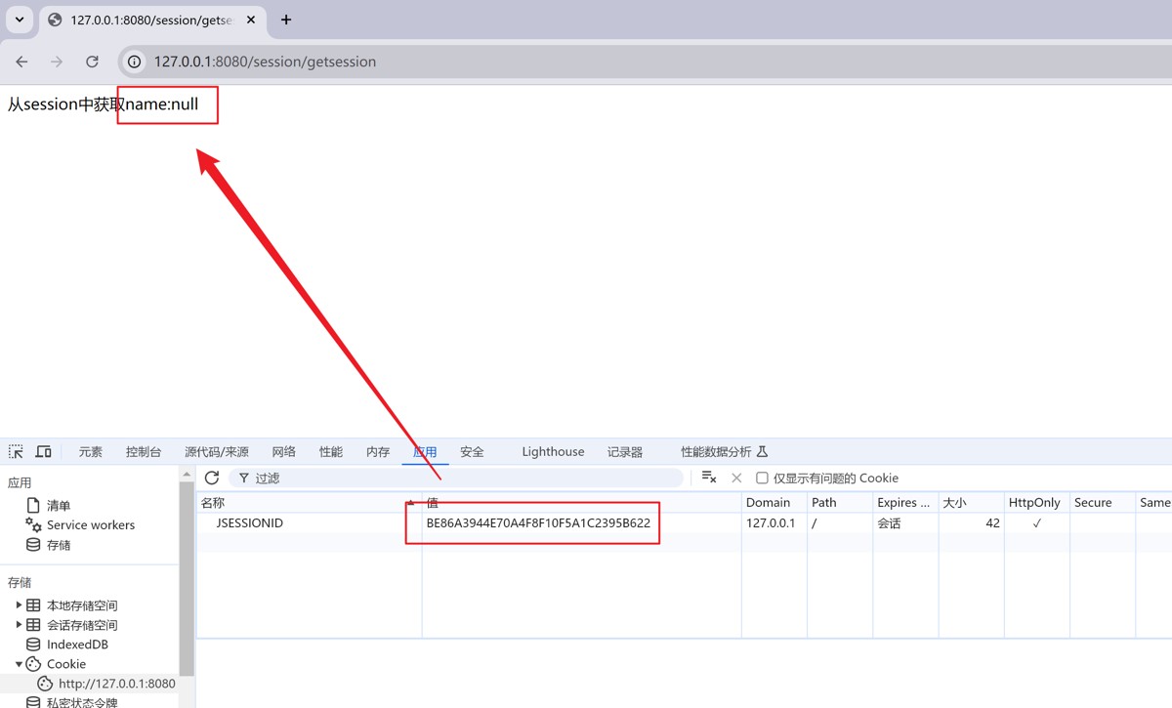The width and height of the screenshot is (1172, 708).
Task: Activate the inspect element picker icon
Action: point(16,451)
